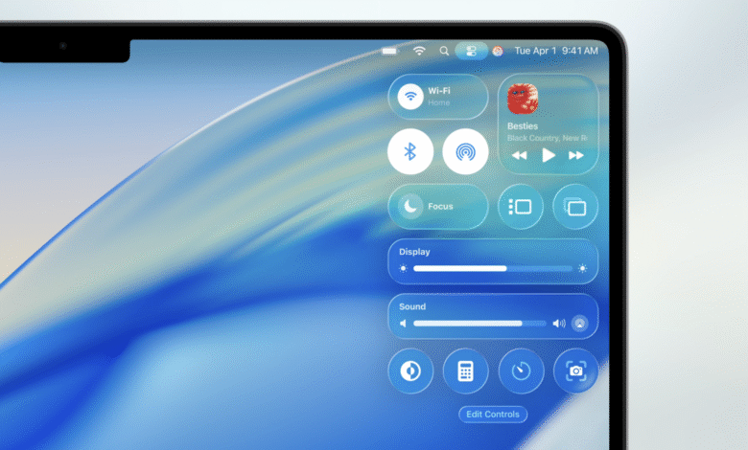Toggle Dark Mode appearance control

(410, 371)
